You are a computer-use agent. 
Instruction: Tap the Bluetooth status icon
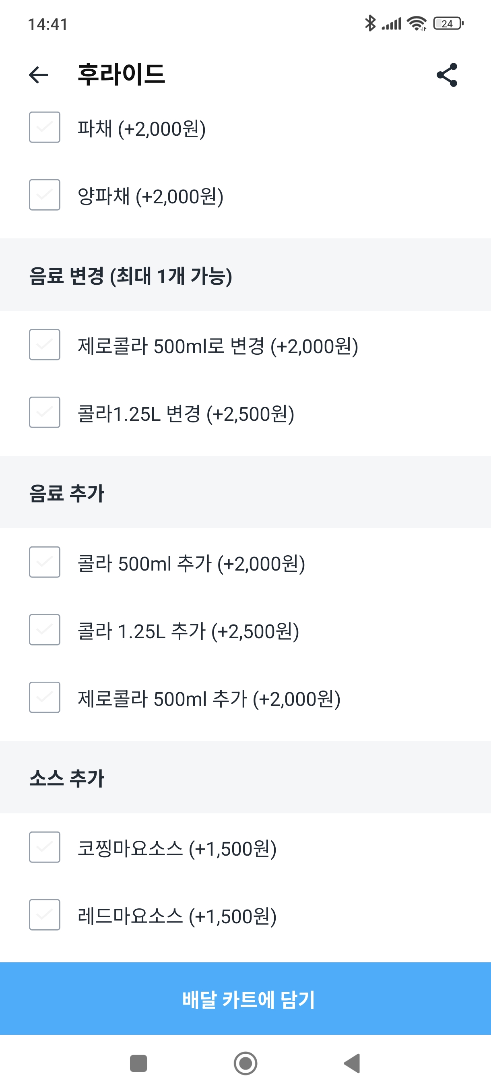(x=370, y=24)
